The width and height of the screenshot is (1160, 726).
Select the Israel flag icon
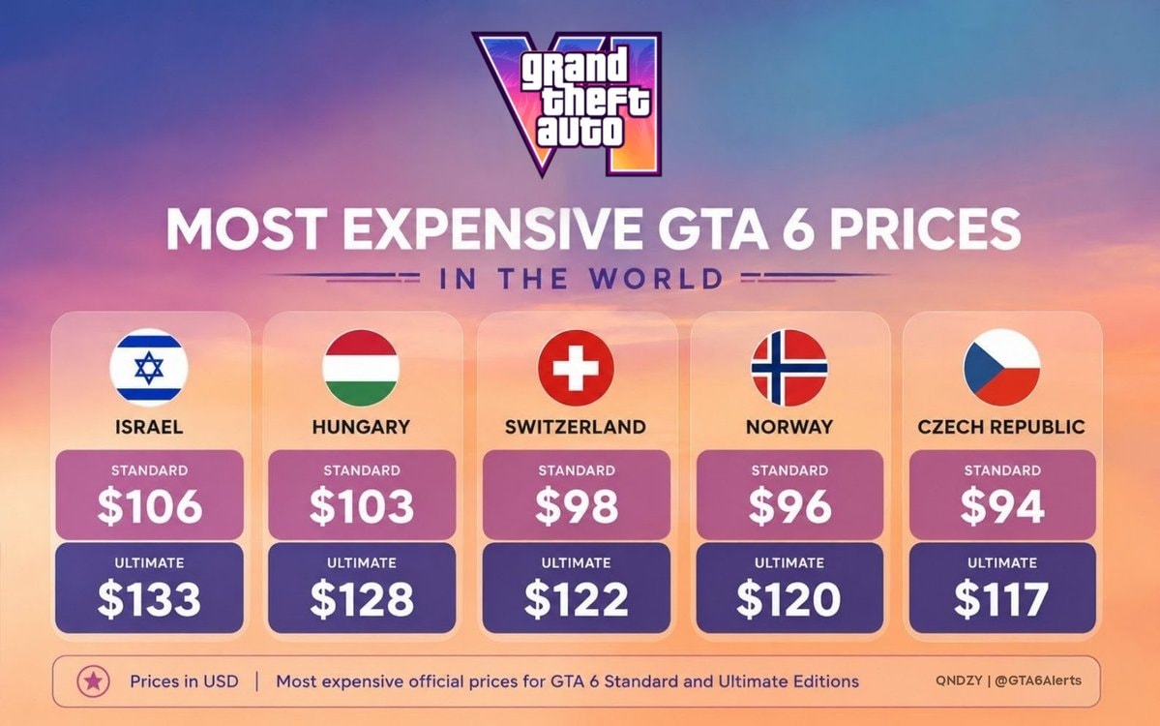[149, 367]
